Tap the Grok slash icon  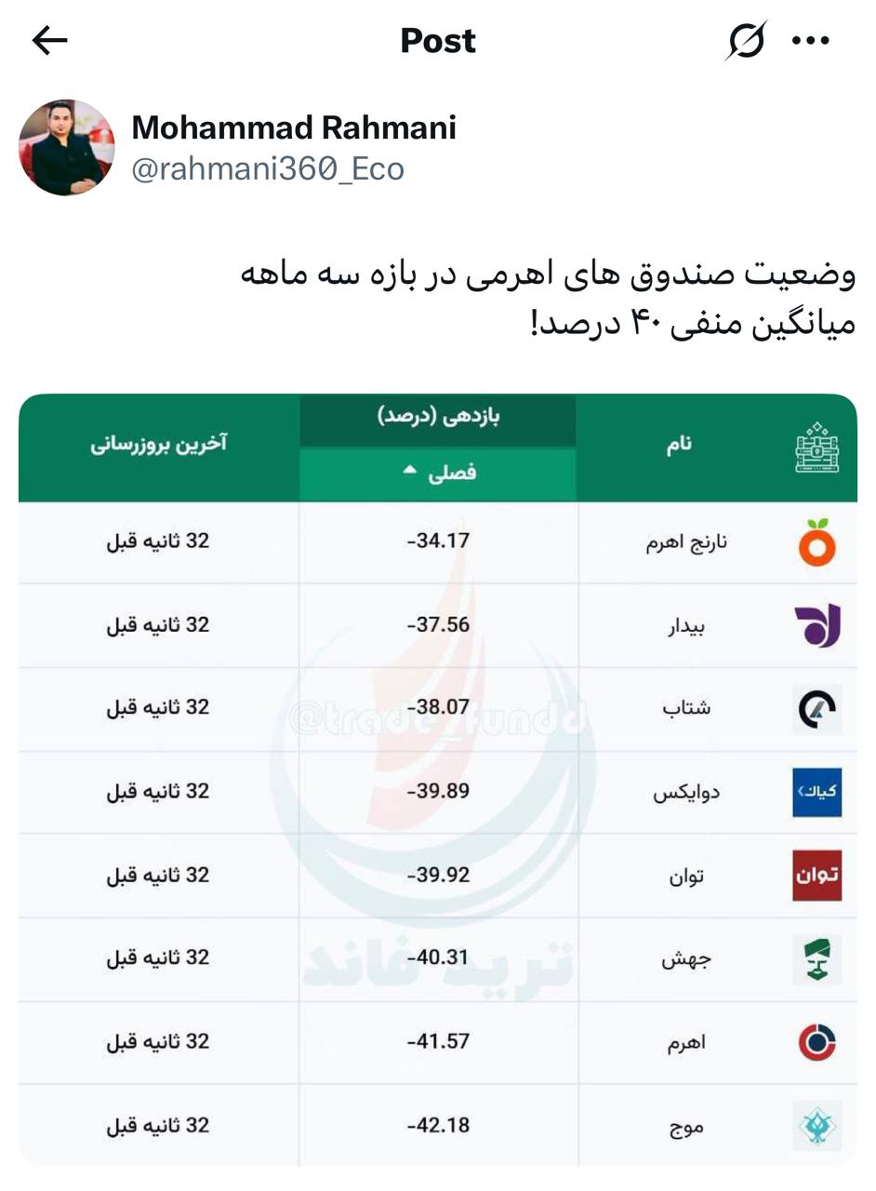point(746,40)
